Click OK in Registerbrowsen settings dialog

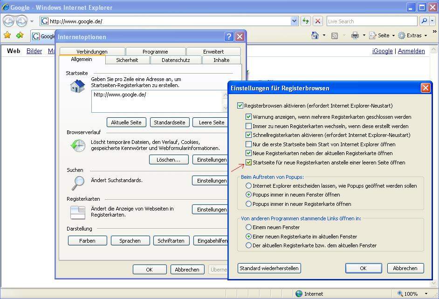(364, 268)
